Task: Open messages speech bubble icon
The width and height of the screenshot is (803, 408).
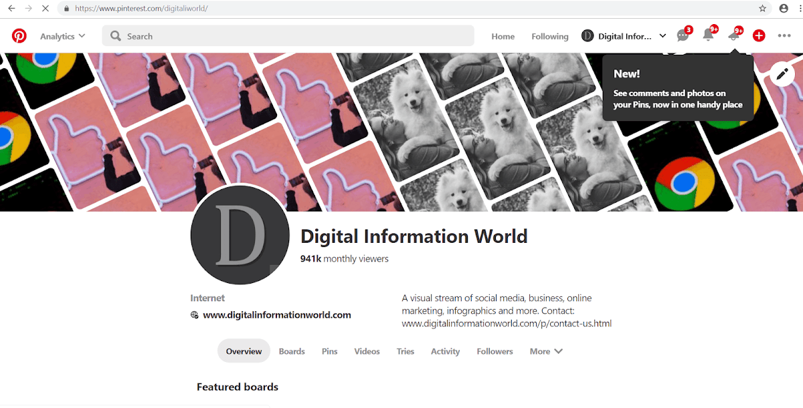Action: point(683,36)
